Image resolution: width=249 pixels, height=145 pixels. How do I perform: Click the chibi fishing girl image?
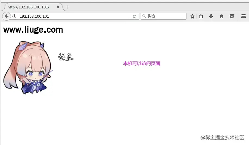28,68
